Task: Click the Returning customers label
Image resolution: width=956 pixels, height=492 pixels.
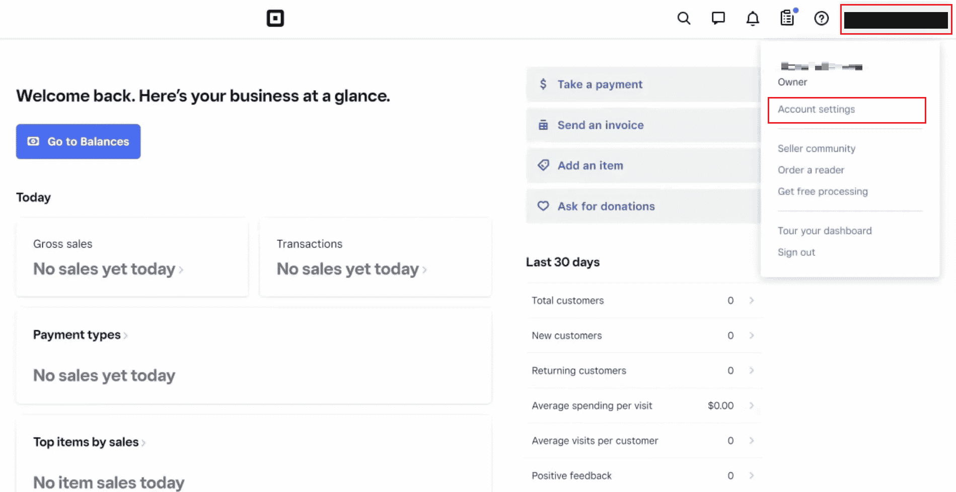Action: pos(579,371)
